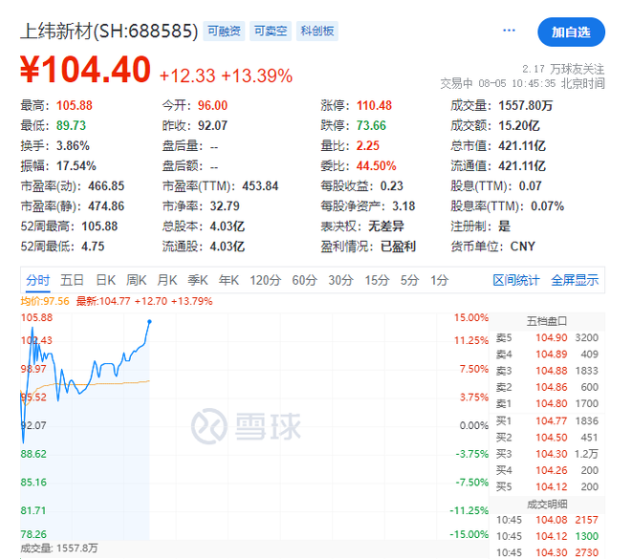631x559 pixels.
Task: Switch to the 五日 chart tab
Action: 72,280
